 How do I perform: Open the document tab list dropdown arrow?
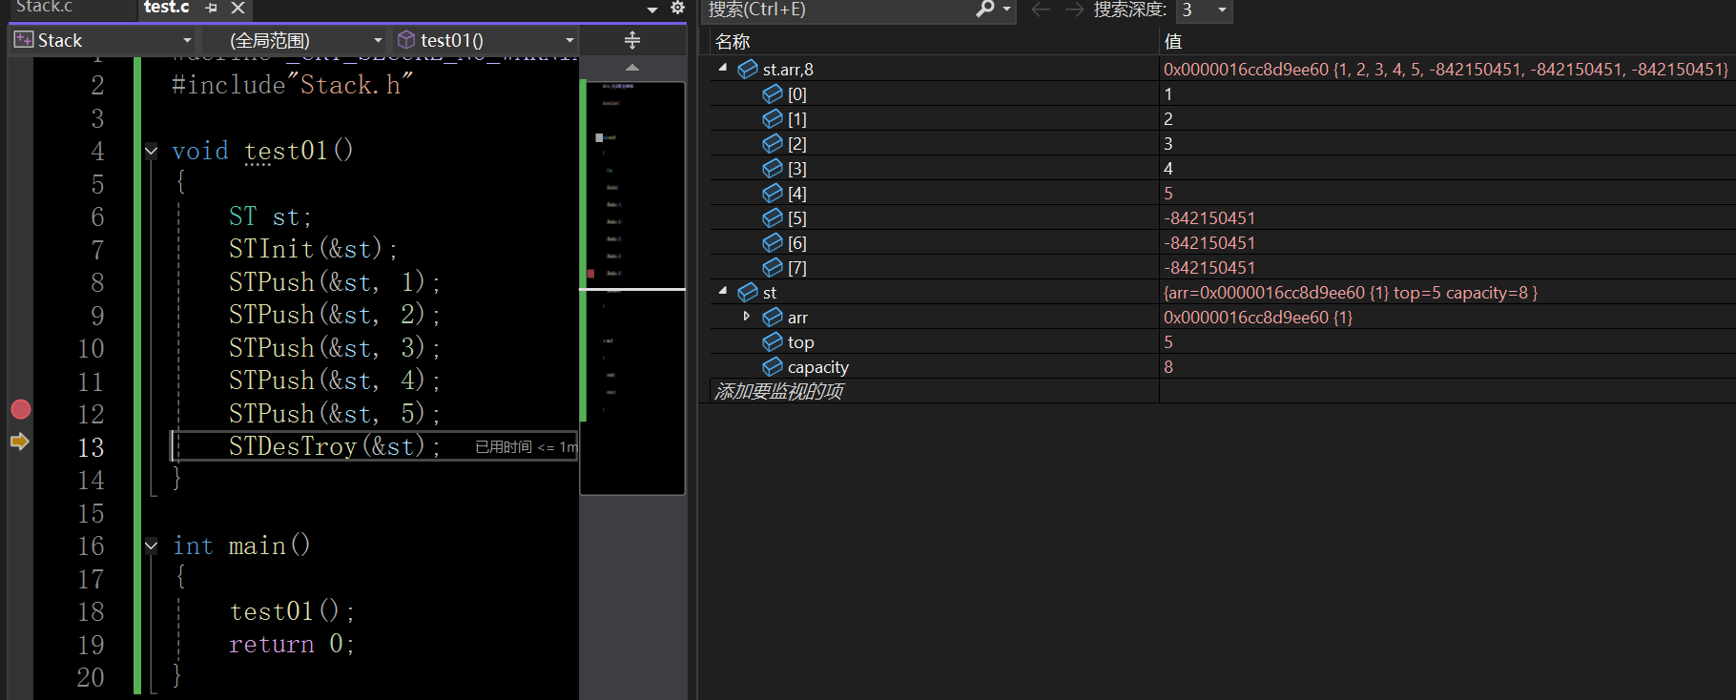[x=652, y=10]
